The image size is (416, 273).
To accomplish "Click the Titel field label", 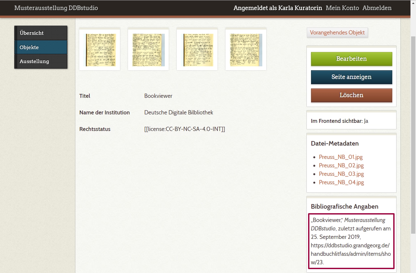I will coord(85,96).
